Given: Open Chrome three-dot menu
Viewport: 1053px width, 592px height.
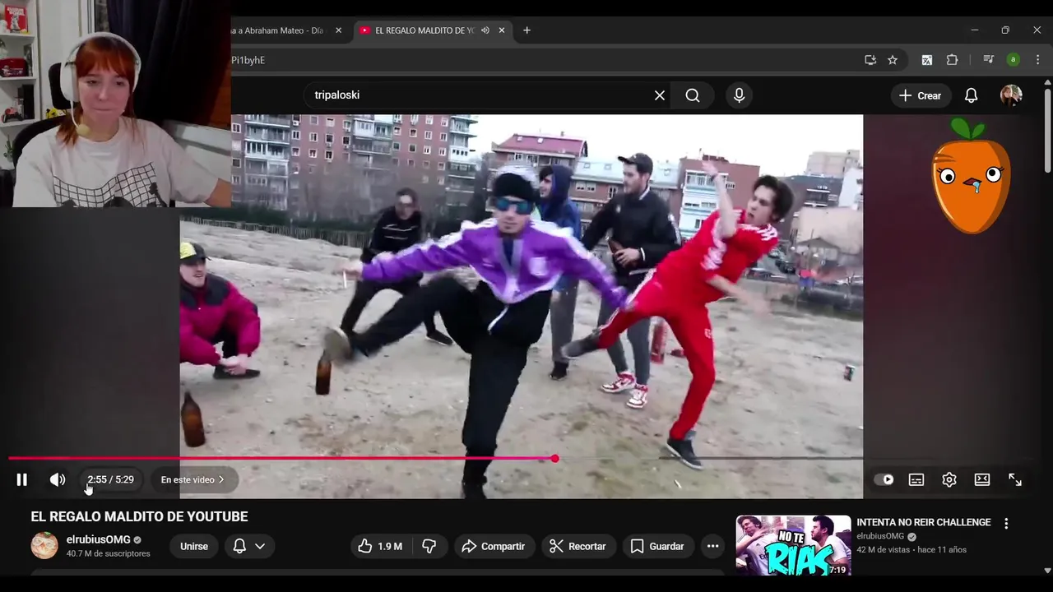Looking at the screenshot, I should pos(1037,60).
